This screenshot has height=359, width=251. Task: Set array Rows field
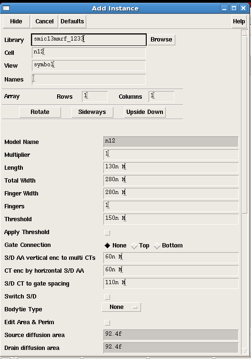[x=95, y=96]
